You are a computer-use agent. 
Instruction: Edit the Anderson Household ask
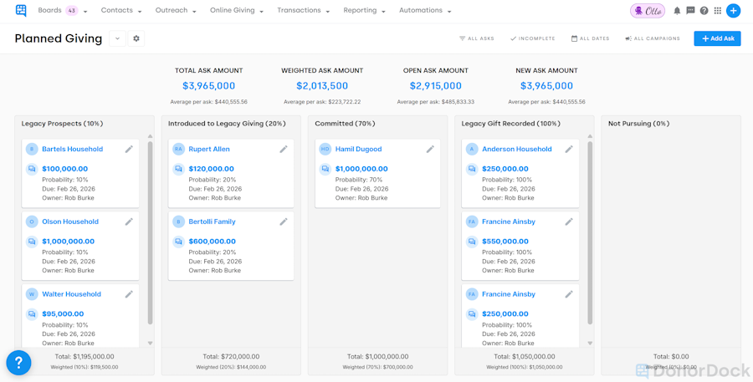pyautogui.click(x=569, y=150)
